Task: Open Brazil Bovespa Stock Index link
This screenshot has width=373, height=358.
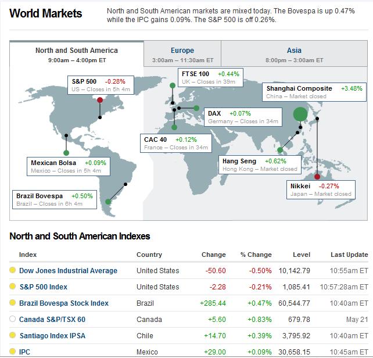Action: coord(64,303)
